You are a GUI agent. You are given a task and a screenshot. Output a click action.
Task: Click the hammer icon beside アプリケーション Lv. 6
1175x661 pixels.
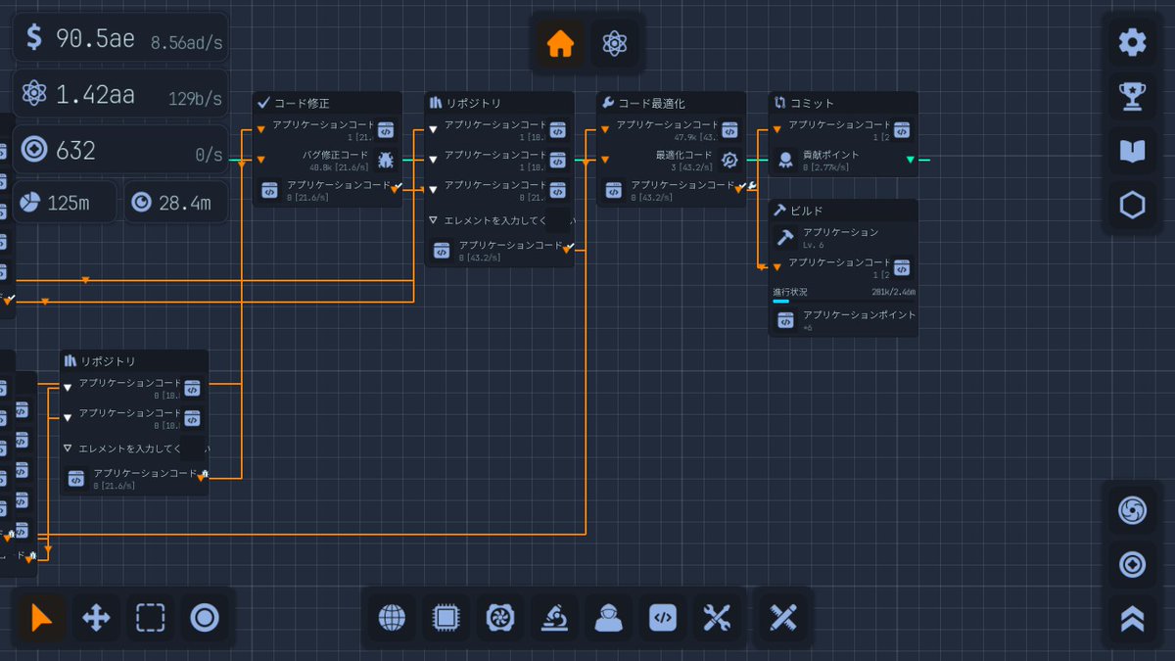tap(785, 237)
